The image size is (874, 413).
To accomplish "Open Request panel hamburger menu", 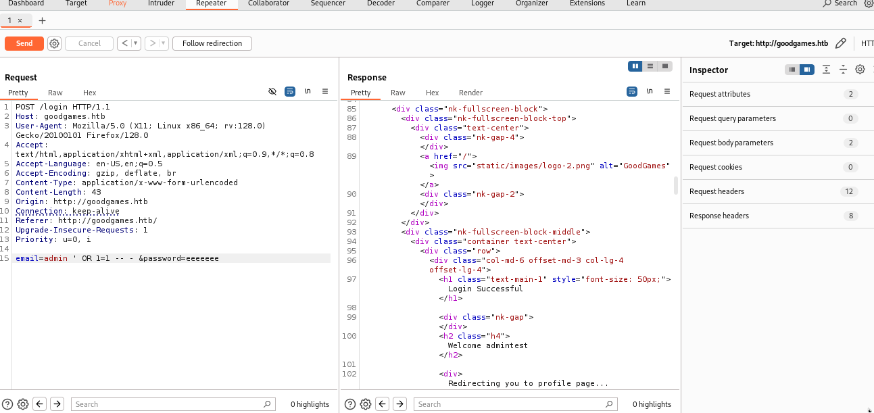I will pos(325,91).
